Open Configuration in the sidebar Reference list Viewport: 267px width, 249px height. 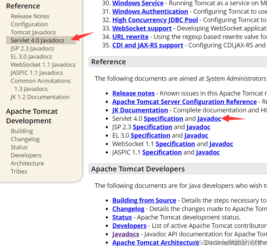[x=29, y=24]
